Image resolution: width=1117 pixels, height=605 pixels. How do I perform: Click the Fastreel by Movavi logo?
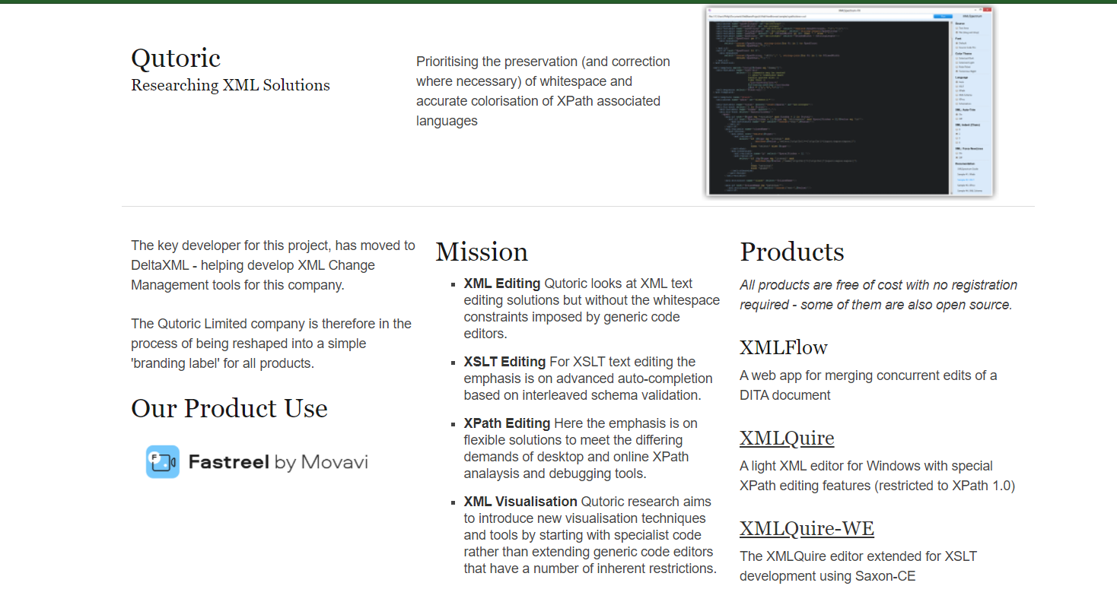coord(257,462)
